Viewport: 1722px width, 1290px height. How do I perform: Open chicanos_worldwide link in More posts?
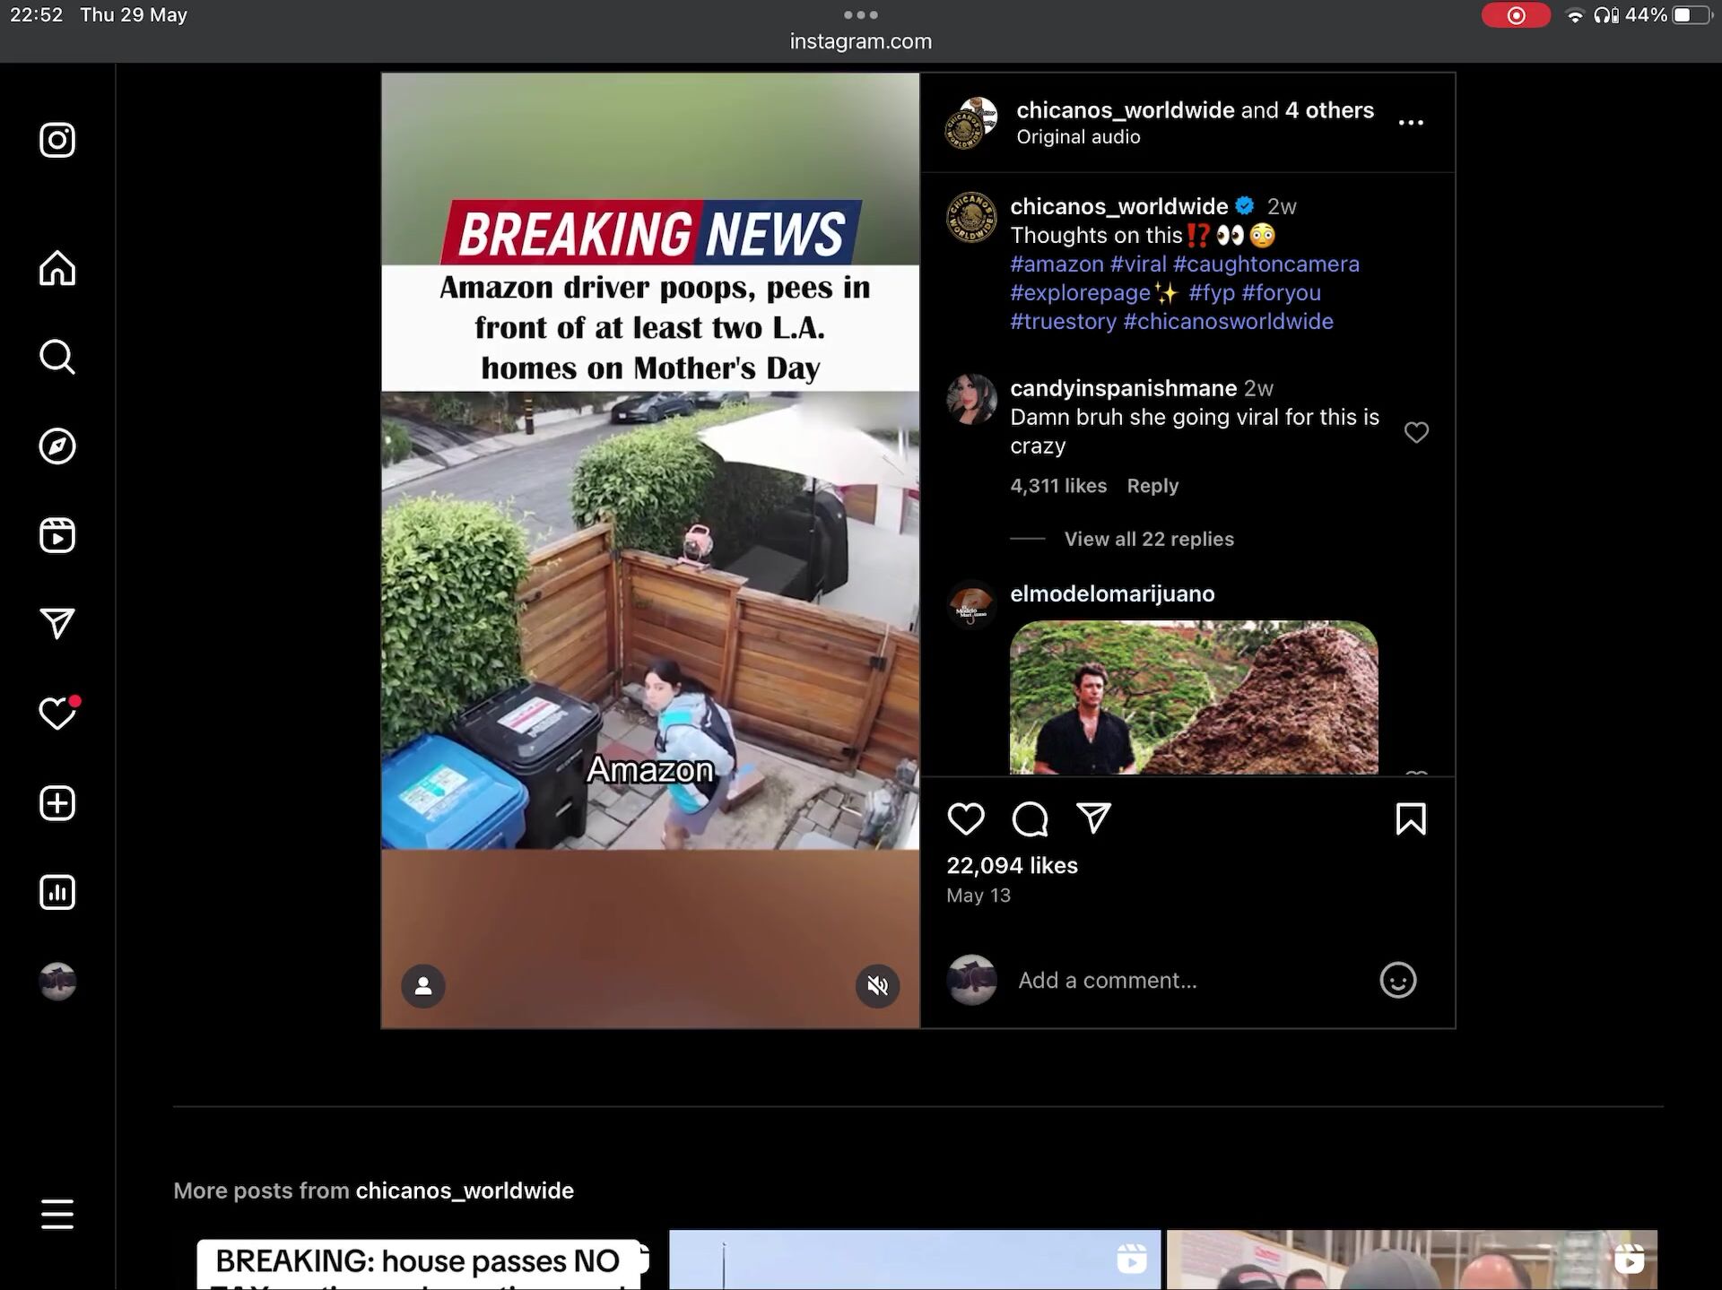[x=465, y=1190]
